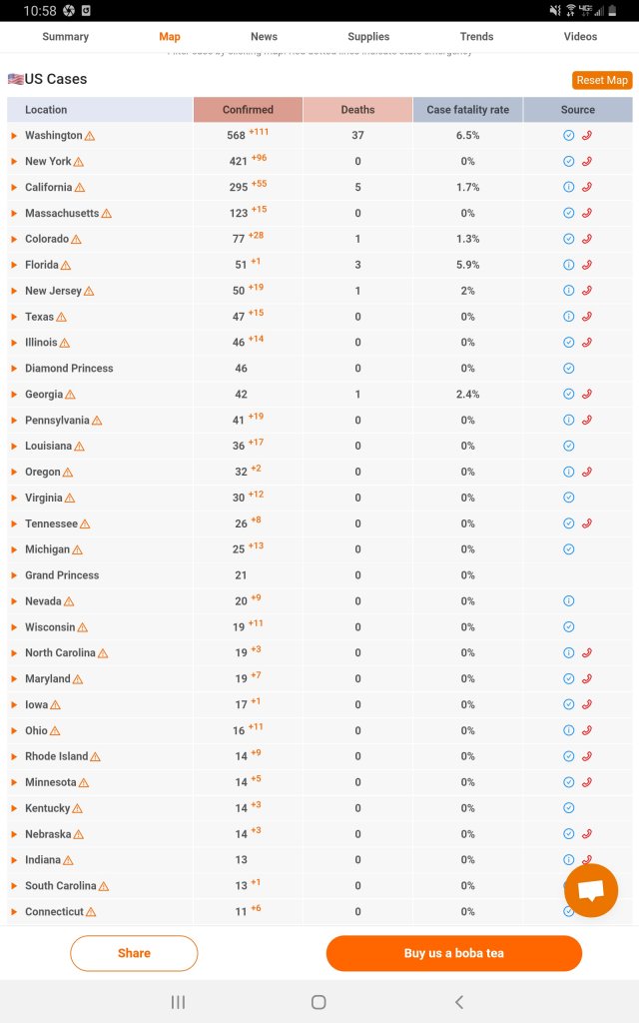Open the Supplies tab

[x=368, y=37]
